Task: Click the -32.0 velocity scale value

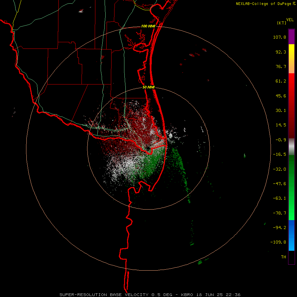Action: pyautogui.click(x=280, y=169)
